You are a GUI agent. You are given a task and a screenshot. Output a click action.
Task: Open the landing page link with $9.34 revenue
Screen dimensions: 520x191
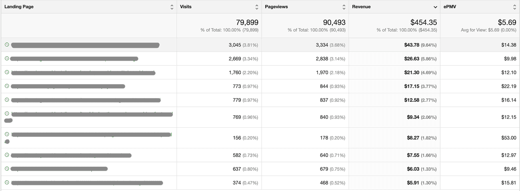click(92, 114)
